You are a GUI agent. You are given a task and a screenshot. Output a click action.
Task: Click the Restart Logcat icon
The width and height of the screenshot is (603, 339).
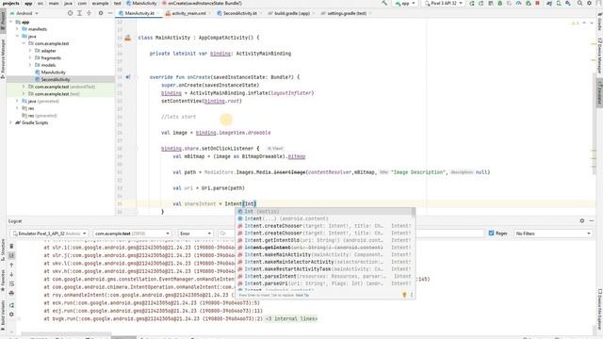coord(11,305)
